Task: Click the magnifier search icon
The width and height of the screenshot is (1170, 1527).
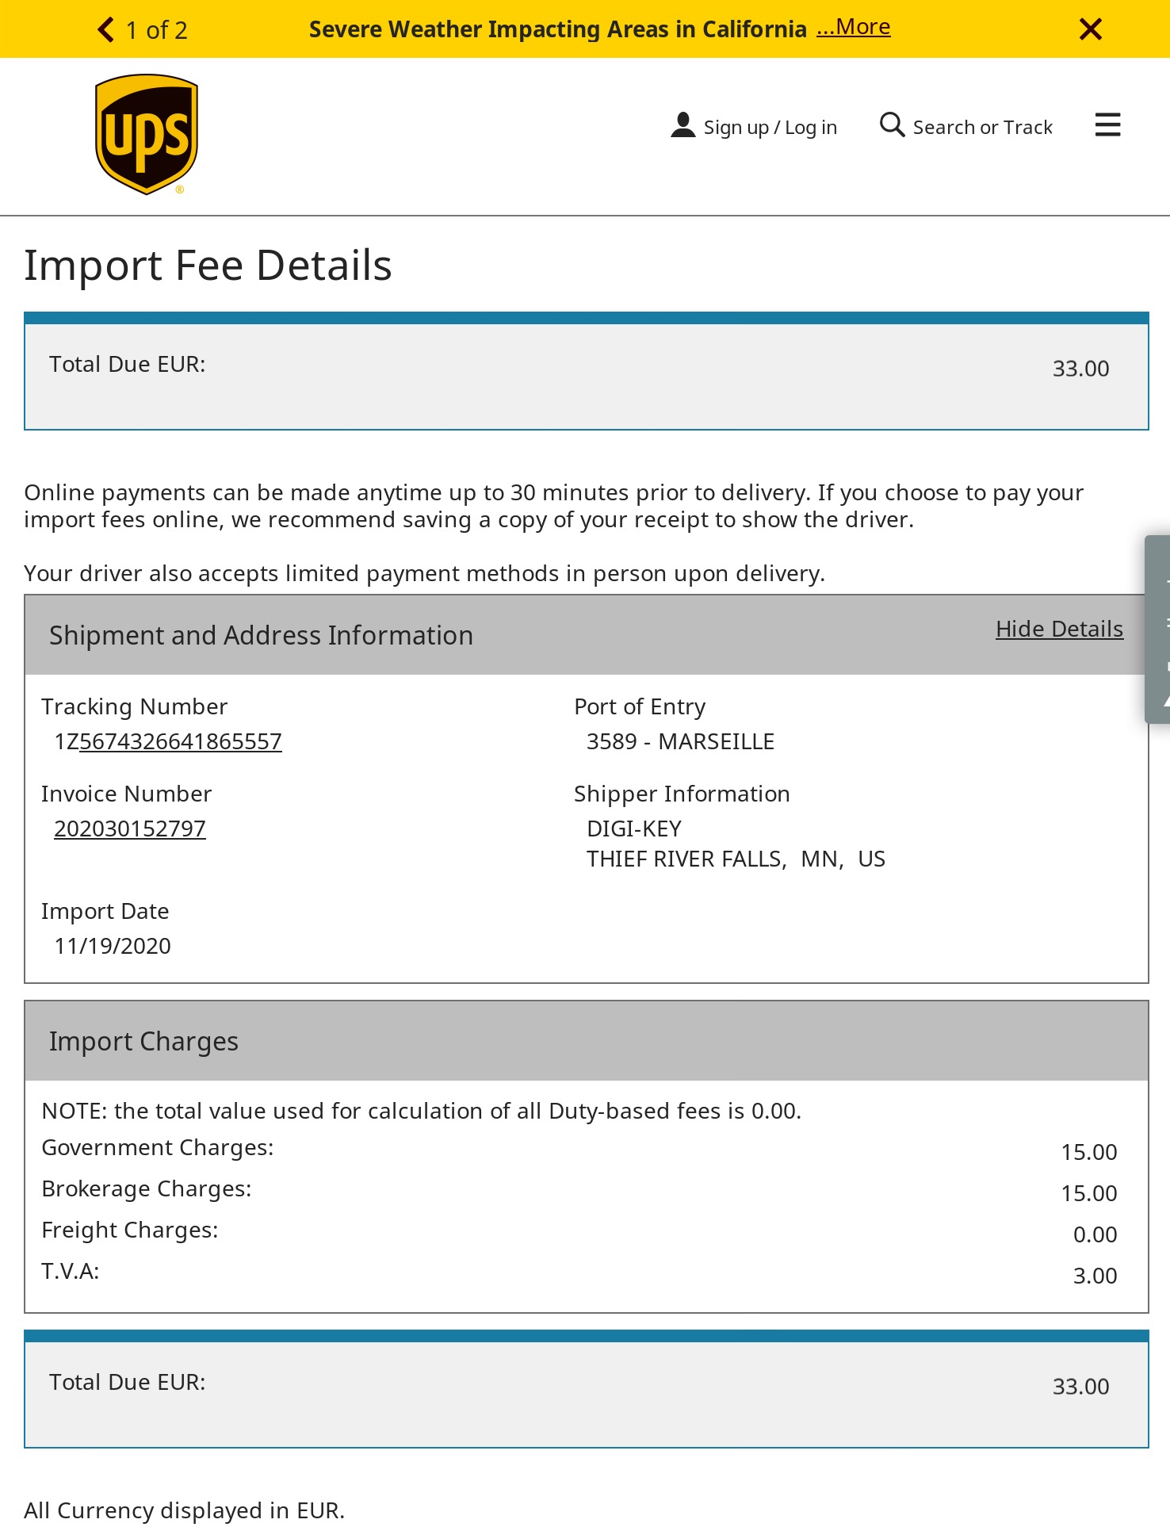Action: pos(892,124)
